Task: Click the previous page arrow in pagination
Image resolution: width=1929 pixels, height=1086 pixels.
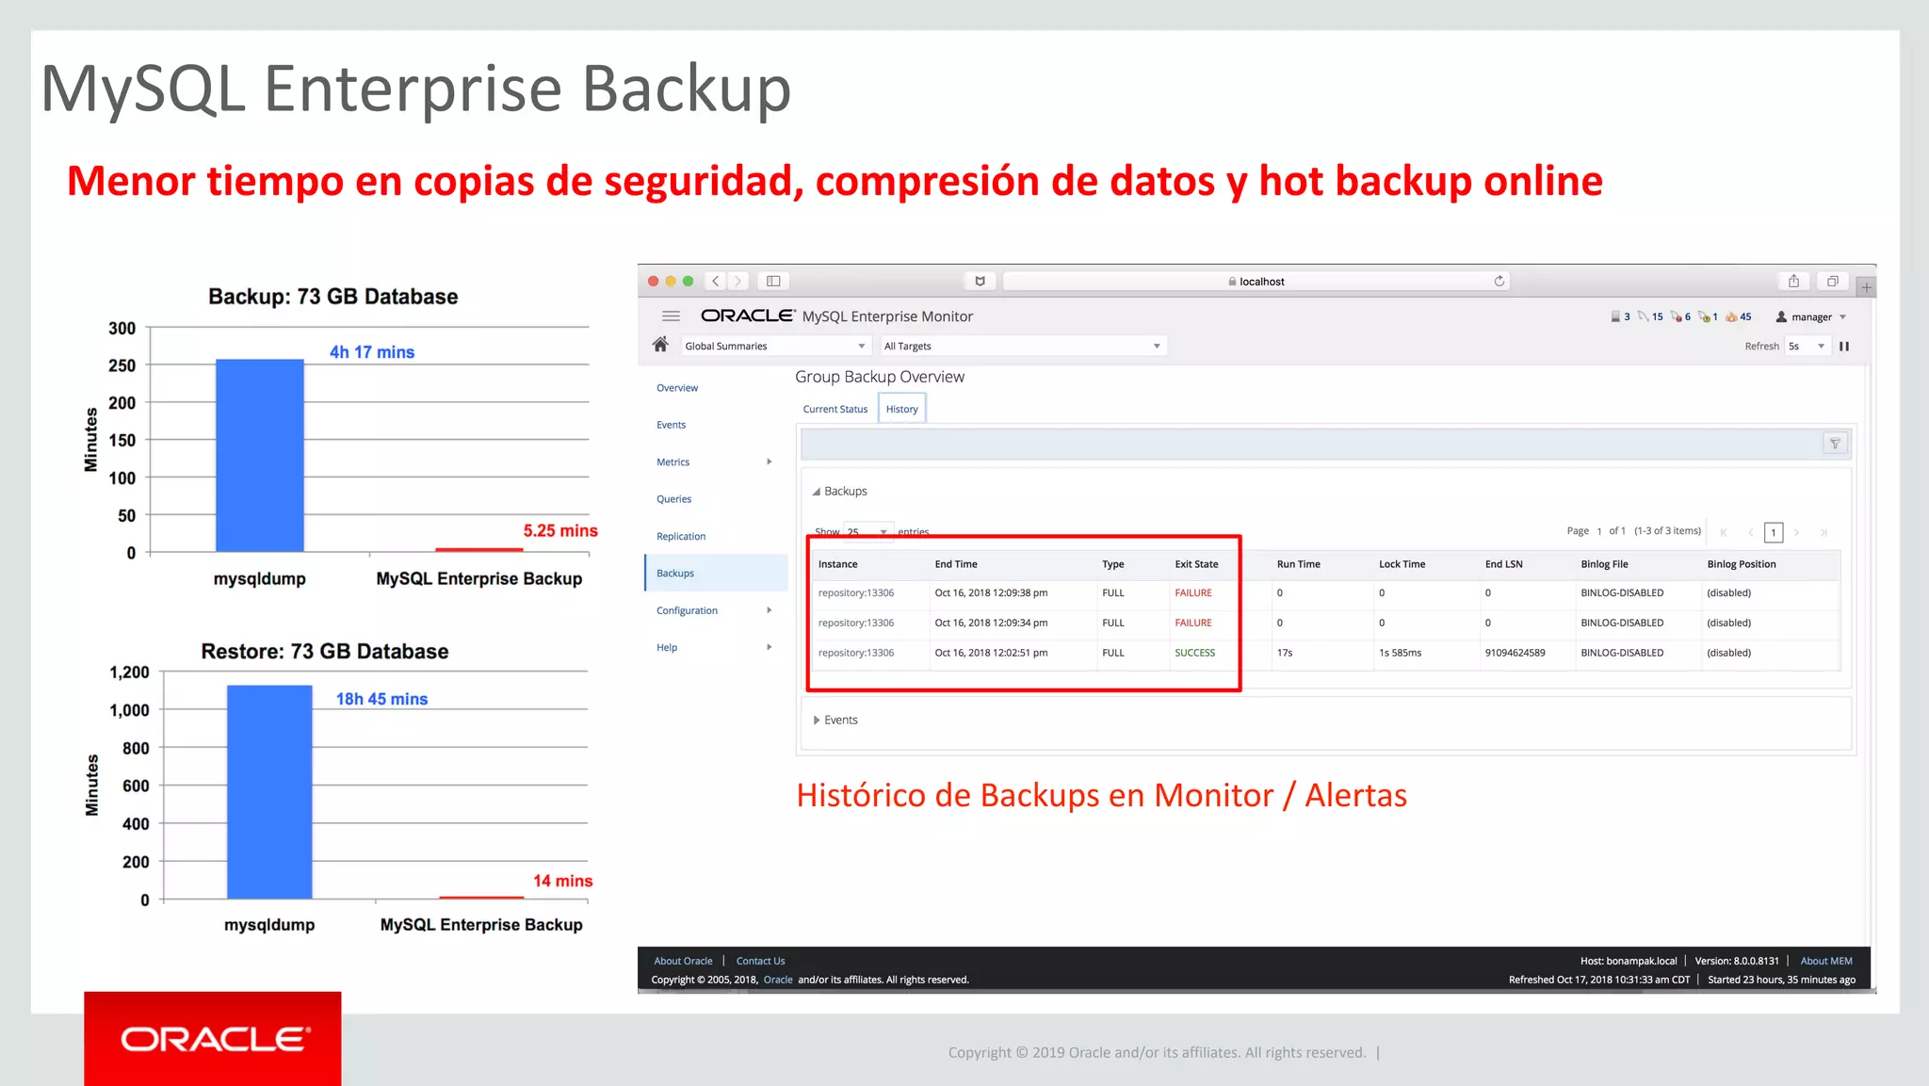Action: click(1751, 532)
